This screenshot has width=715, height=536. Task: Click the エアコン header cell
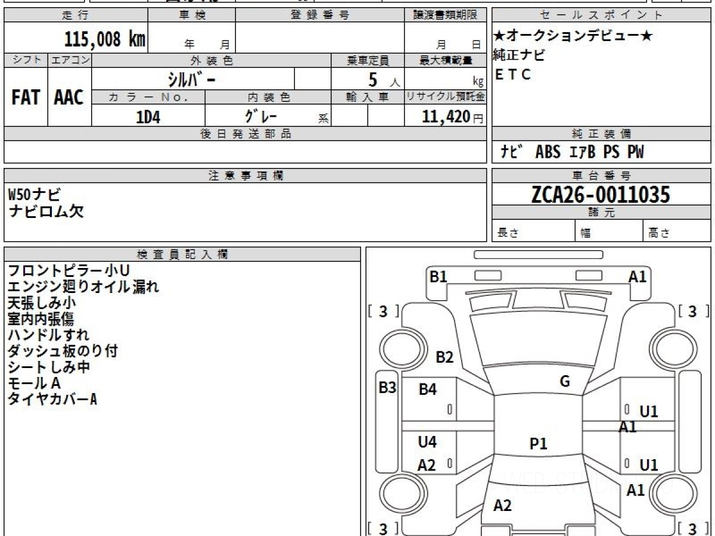[x=70, y=60]
